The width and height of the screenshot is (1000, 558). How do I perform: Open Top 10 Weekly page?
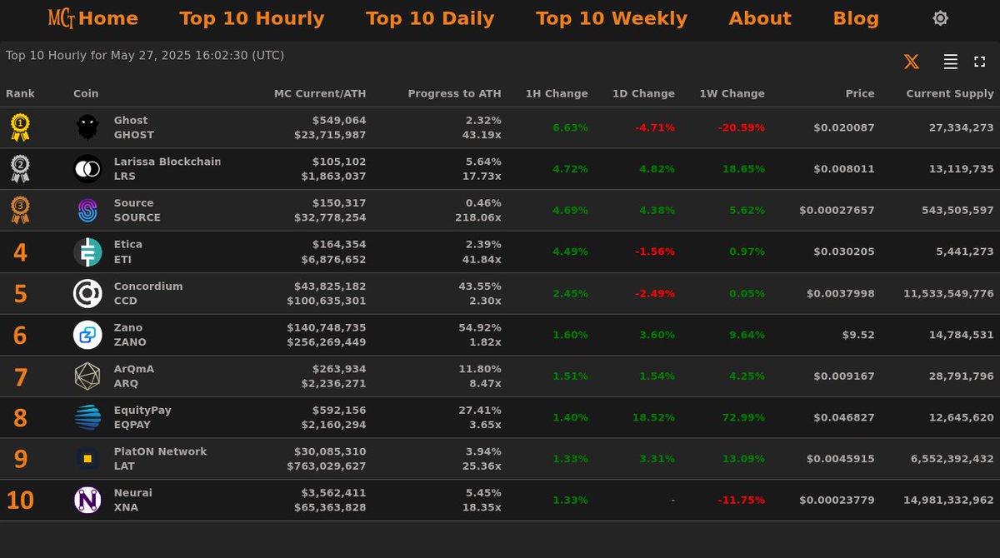(x=612, y=18)
